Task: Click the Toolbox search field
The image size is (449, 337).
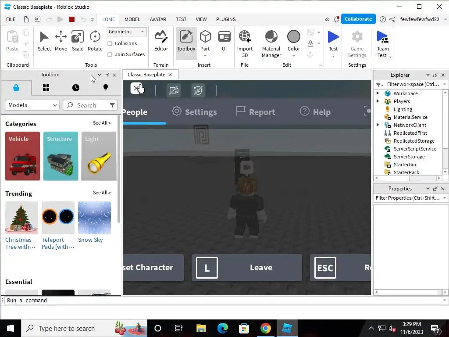Action: [90, 105]
